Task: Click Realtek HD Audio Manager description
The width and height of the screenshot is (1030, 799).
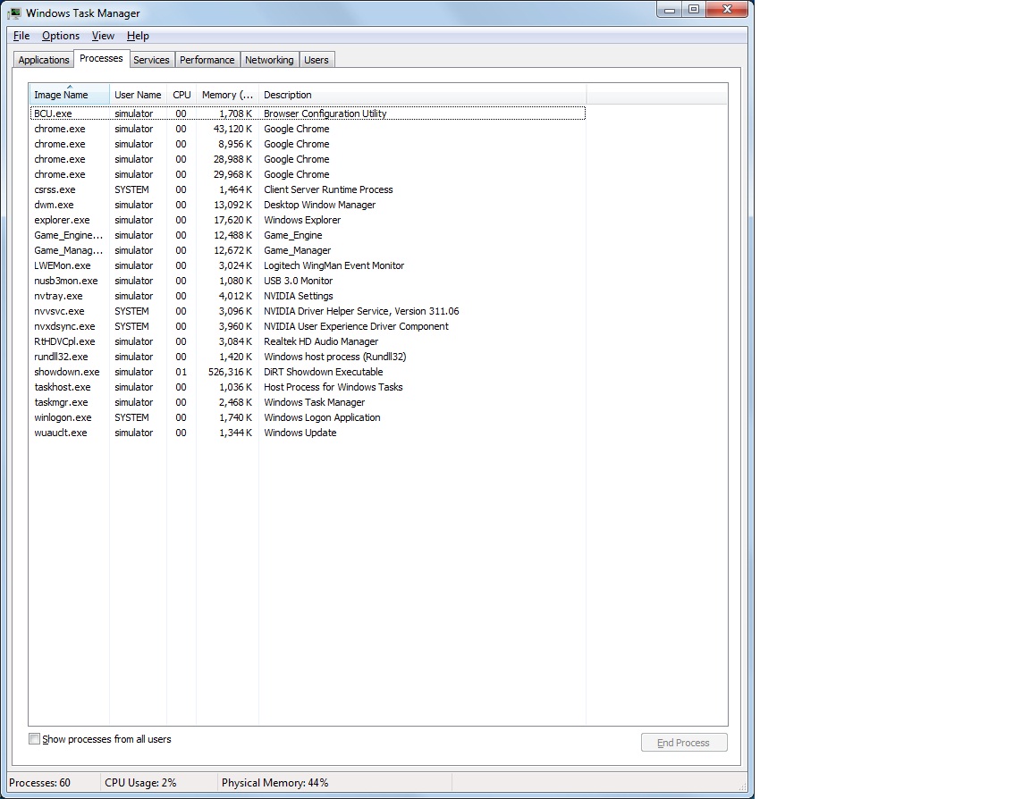Action: point(321,341)
